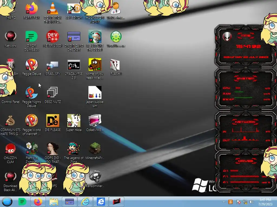Open japan suicide sim icon

tap(95, 97)
